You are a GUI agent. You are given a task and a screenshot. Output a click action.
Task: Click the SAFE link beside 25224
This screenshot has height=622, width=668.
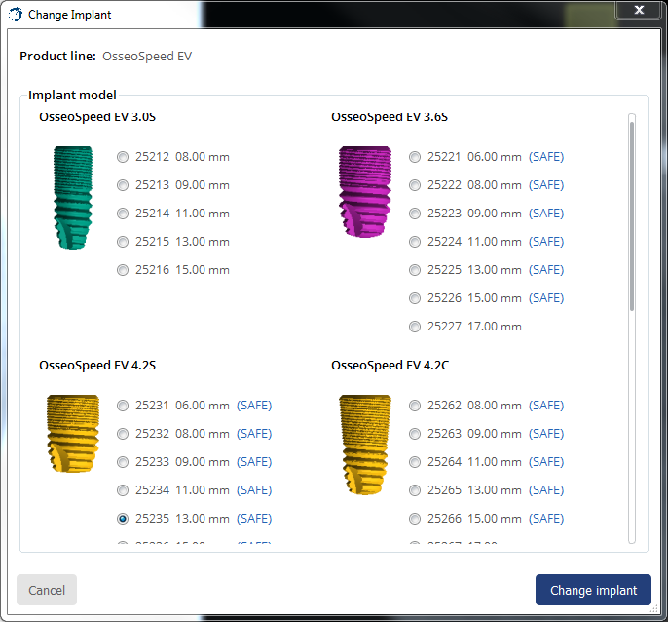coord(546,242)
